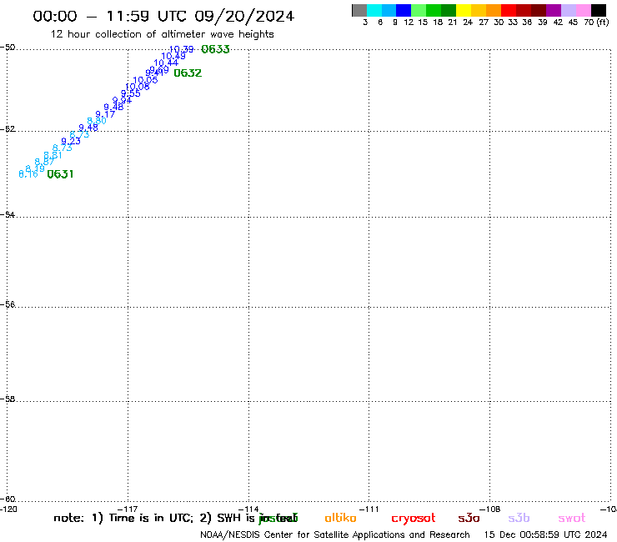Click the '24' label under the color scale
This screenshot has height=542, width=617.
click(468, 23)
